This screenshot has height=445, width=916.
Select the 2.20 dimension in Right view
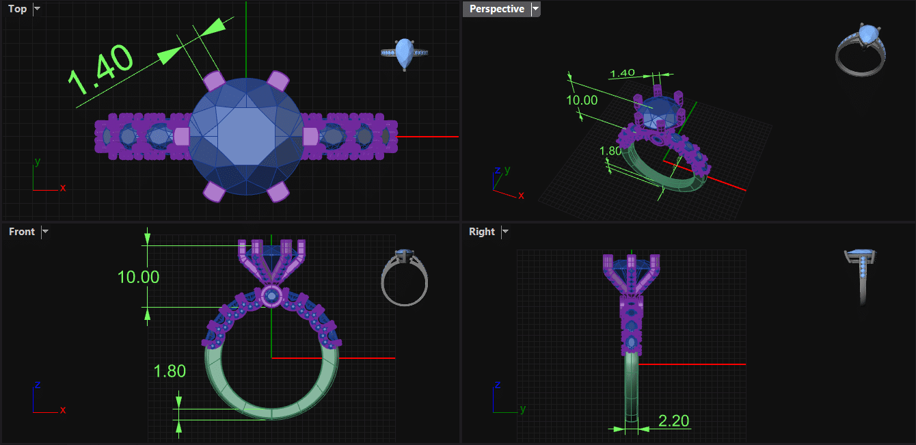673,420
